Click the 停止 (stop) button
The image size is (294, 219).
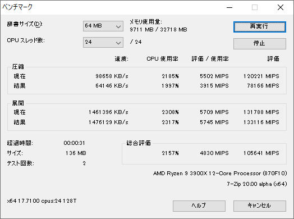pyautogui.click(x=260, y=44)
